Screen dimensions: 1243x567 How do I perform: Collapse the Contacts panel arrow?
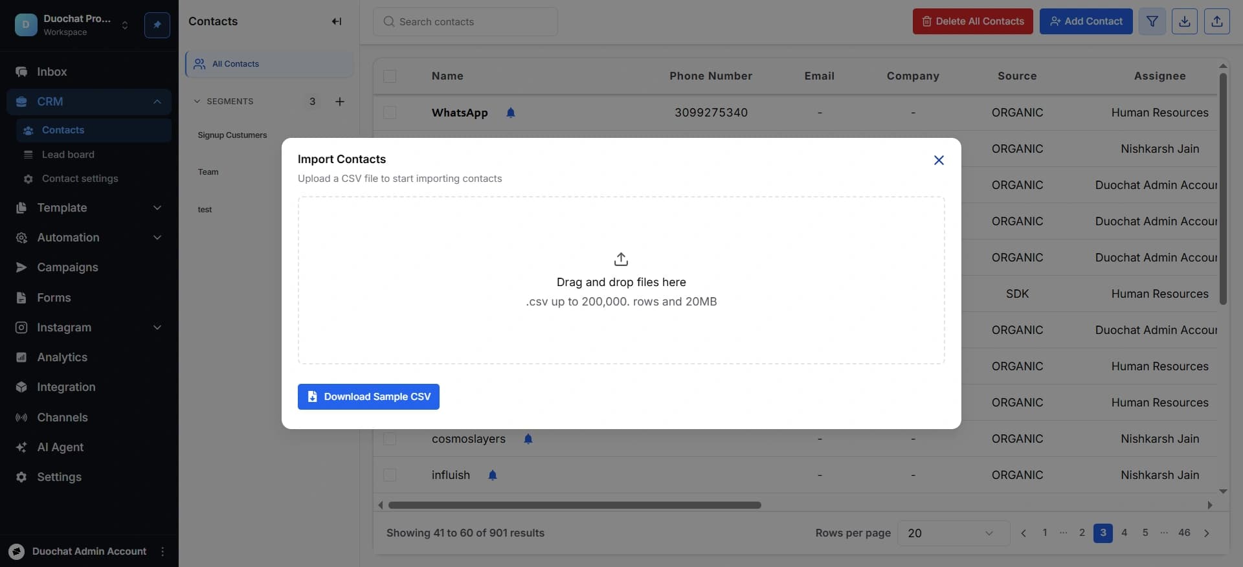point(337,21)
